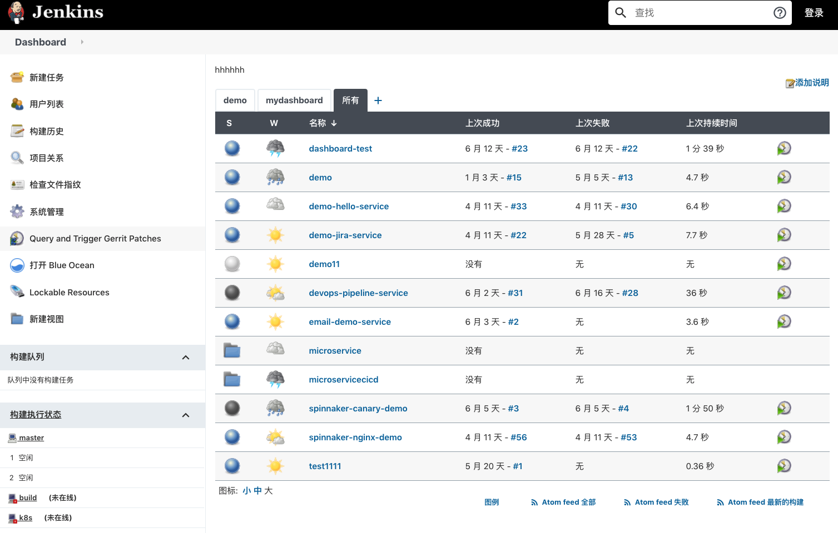Schedule a build for spinnaker-nginx-demo
This screenshot has height=533, width=838.
tap(784, 437)
